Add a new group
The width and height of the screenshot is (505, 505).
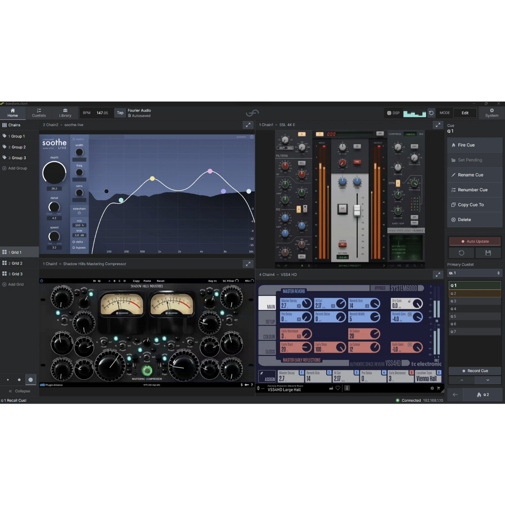(15, 168)
